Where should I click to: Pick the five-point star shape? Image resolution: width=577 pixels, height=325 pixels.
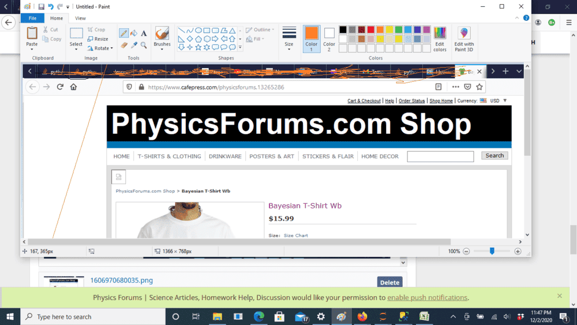(x=198, y=47)
